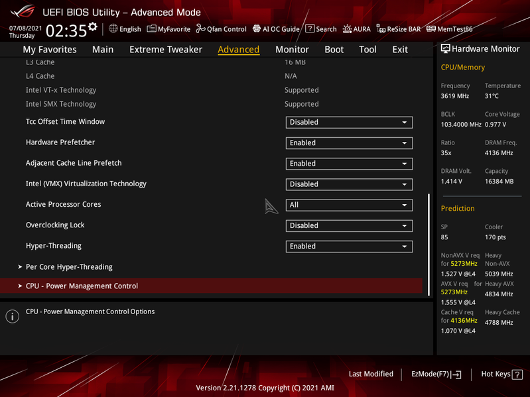
Task: Click the Search label in top bar
Action: coord(326,29)
